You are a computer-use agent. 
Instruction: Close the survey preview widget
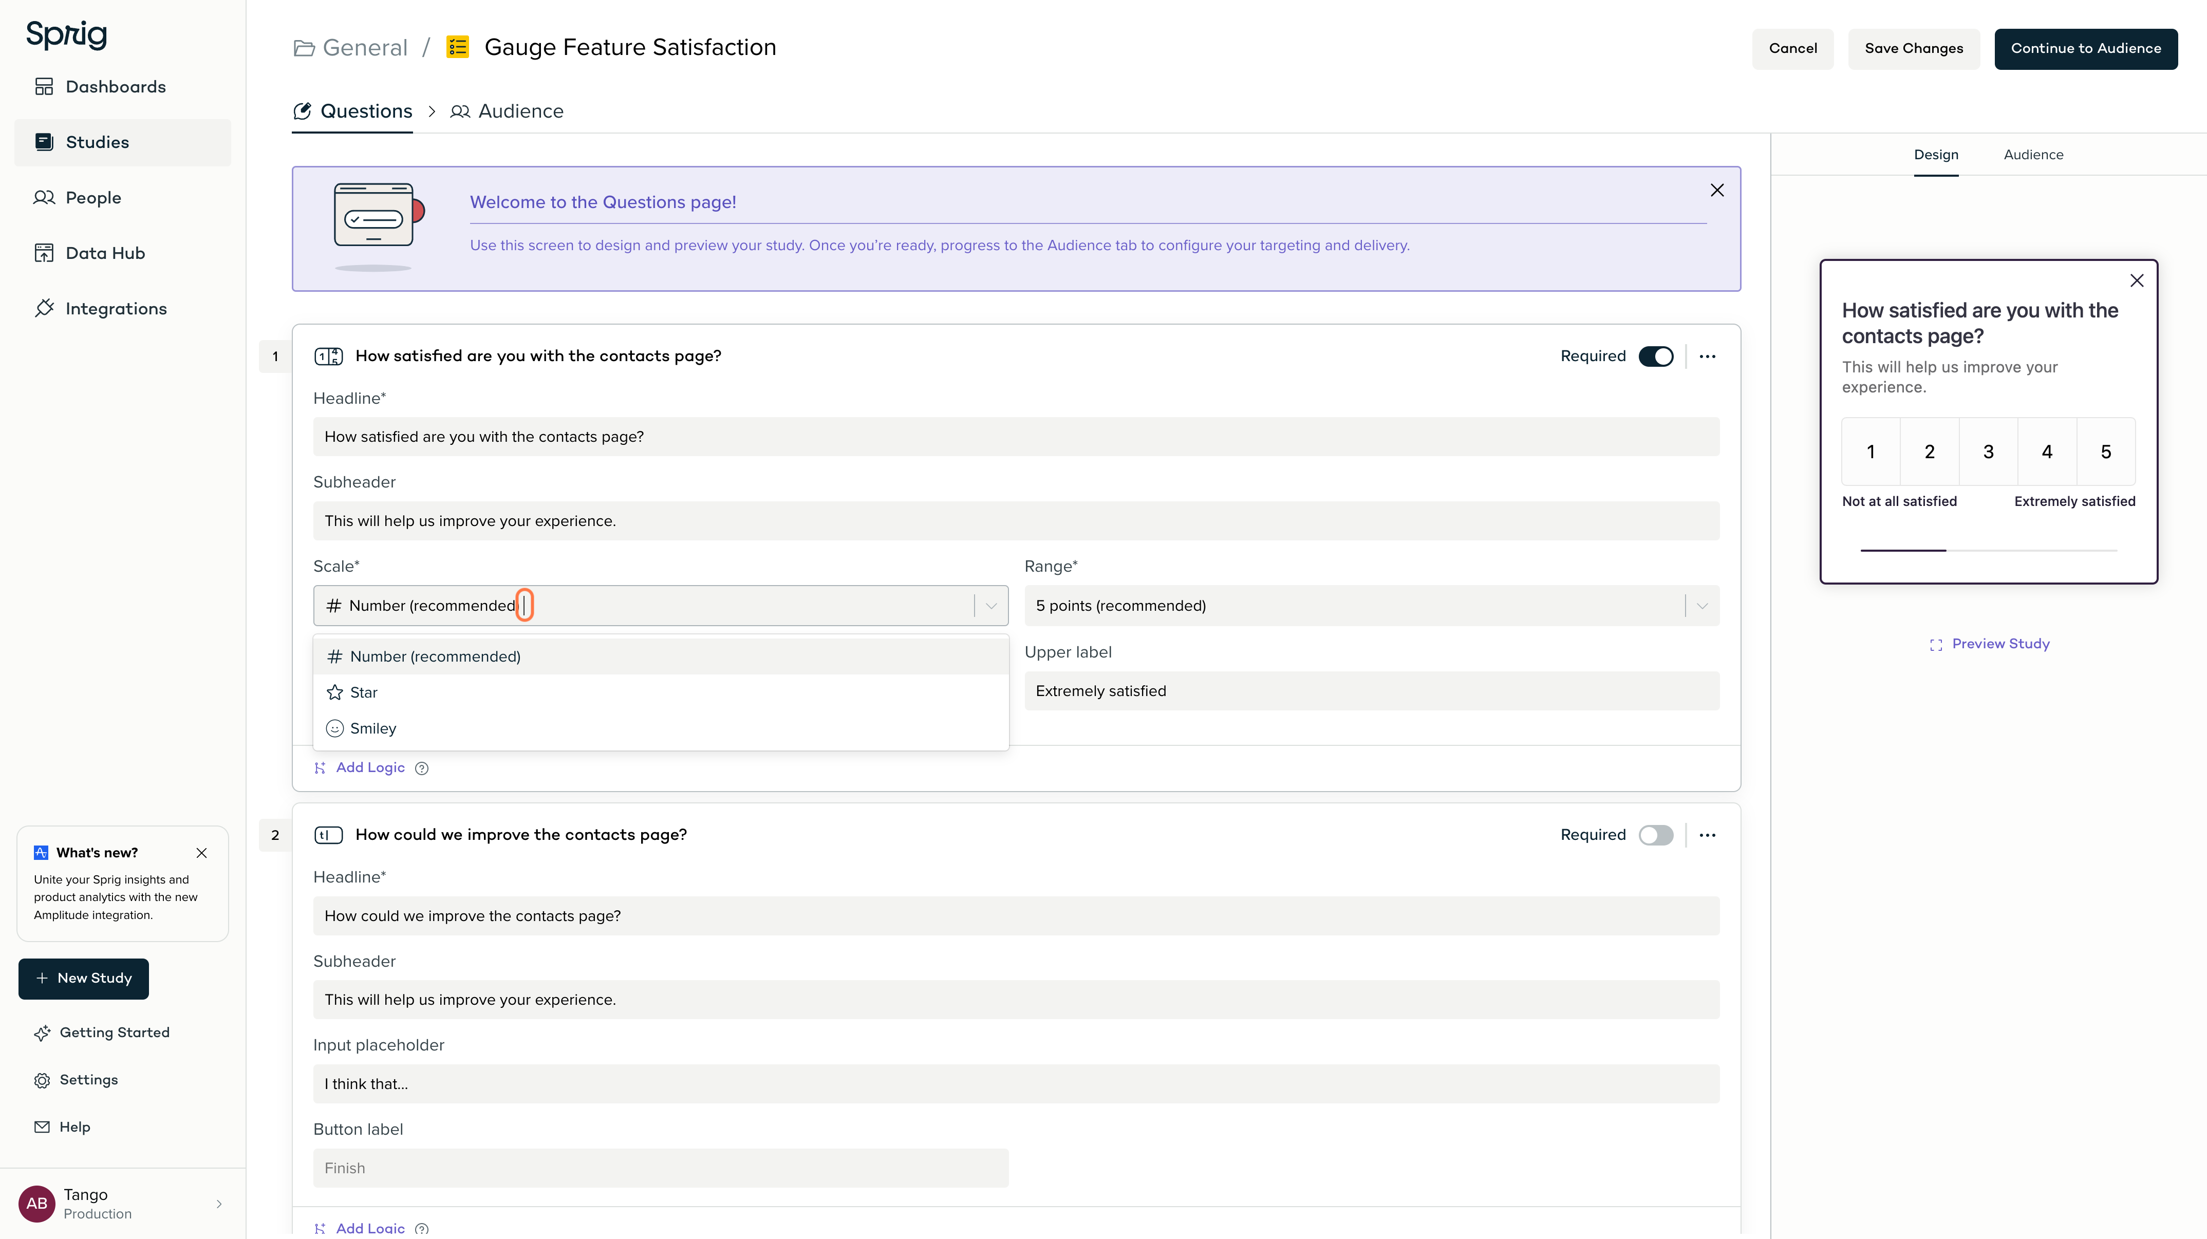click(x=2137, y=280)
